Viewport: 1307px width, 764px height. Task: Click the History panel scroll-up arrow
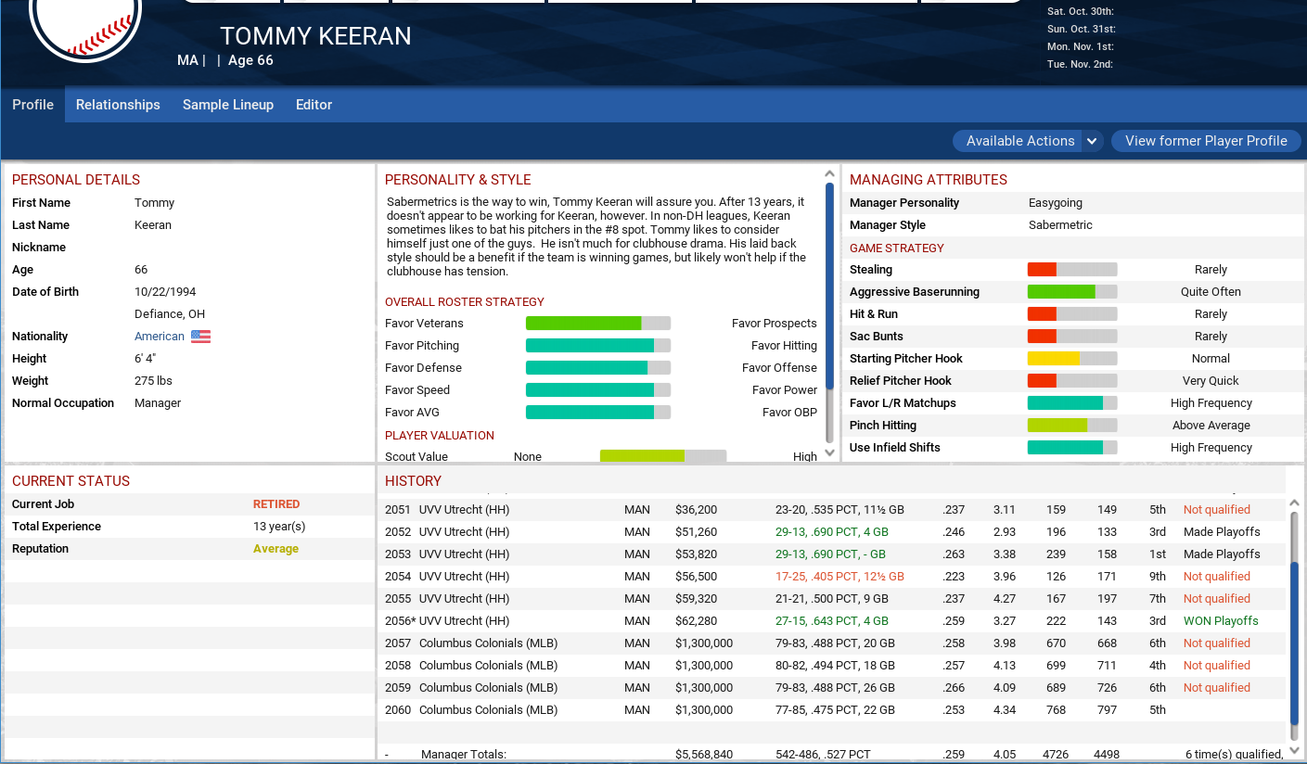[x=1294, y=503]
